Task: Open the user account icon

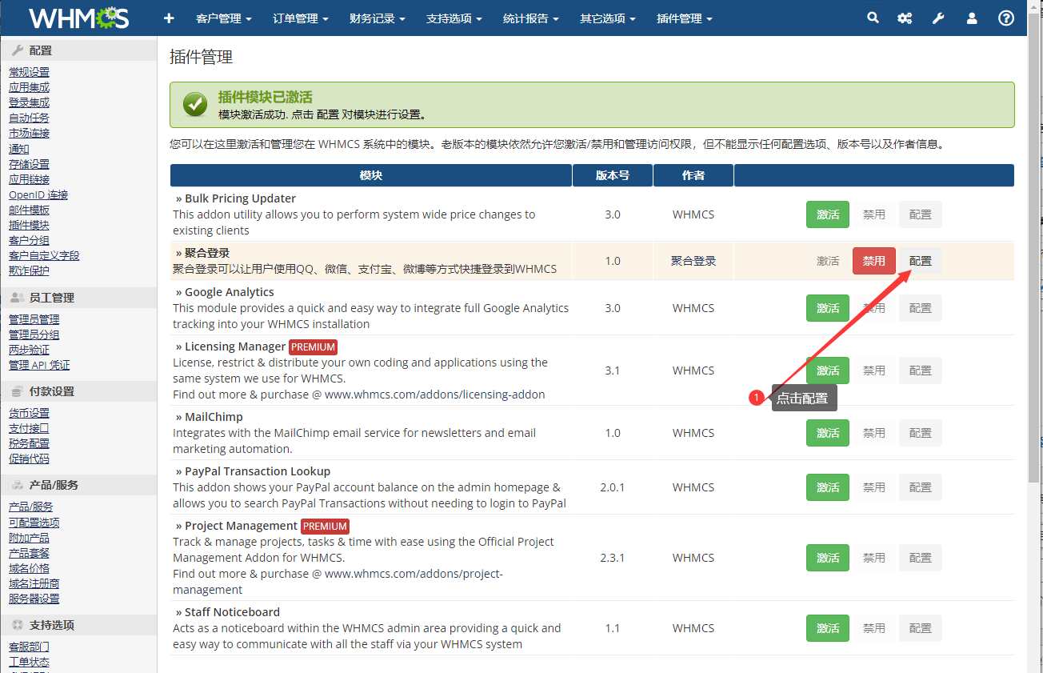Action: pos(972,18)
